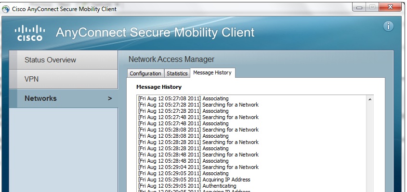Viewport: 407px width, 192px height.
Task: Minimize the AnyConnect window
Action: [359, 7]
